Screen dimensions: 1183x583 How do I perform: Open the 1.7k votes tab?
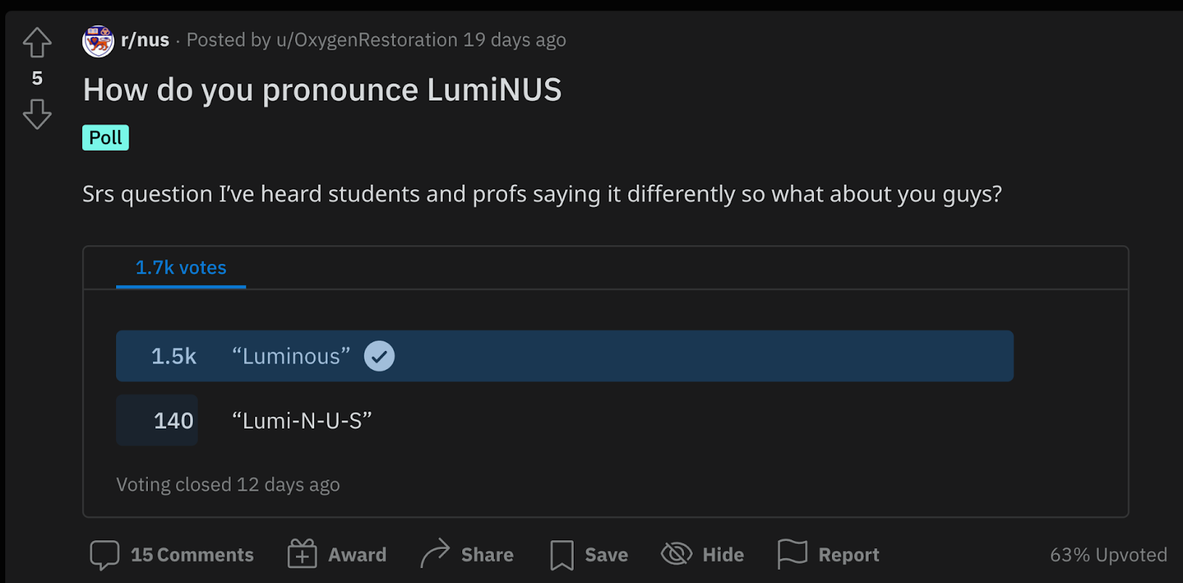[x=181, y=267]
